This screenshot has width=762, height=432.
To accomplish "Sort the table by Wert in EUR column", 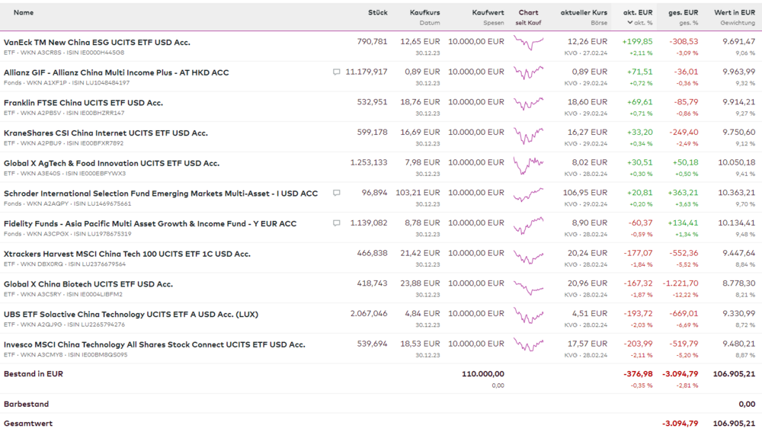I will (734, 13).
